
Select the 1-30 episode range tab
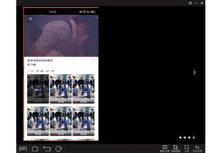coord(30,71)
